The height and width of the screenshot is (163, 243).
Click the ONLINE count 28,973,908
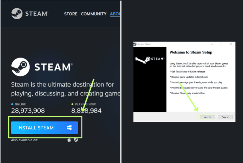(28, 111)
